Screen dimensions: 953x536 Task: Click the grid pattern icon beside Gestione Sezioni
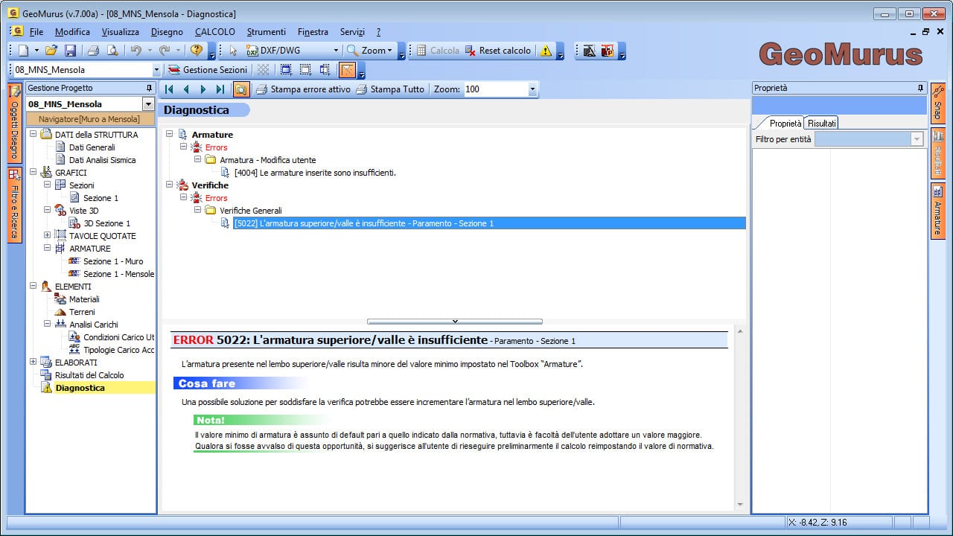[263, 70]
